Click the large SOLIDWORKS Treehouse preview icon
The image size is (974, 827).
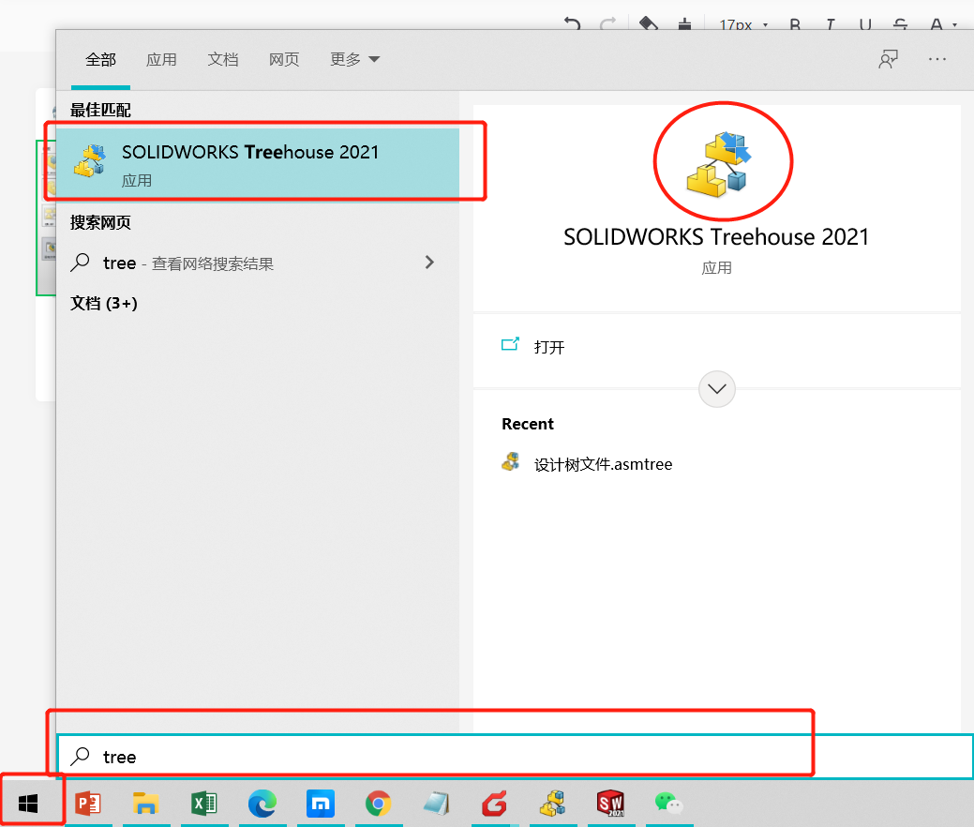[719, 163]
